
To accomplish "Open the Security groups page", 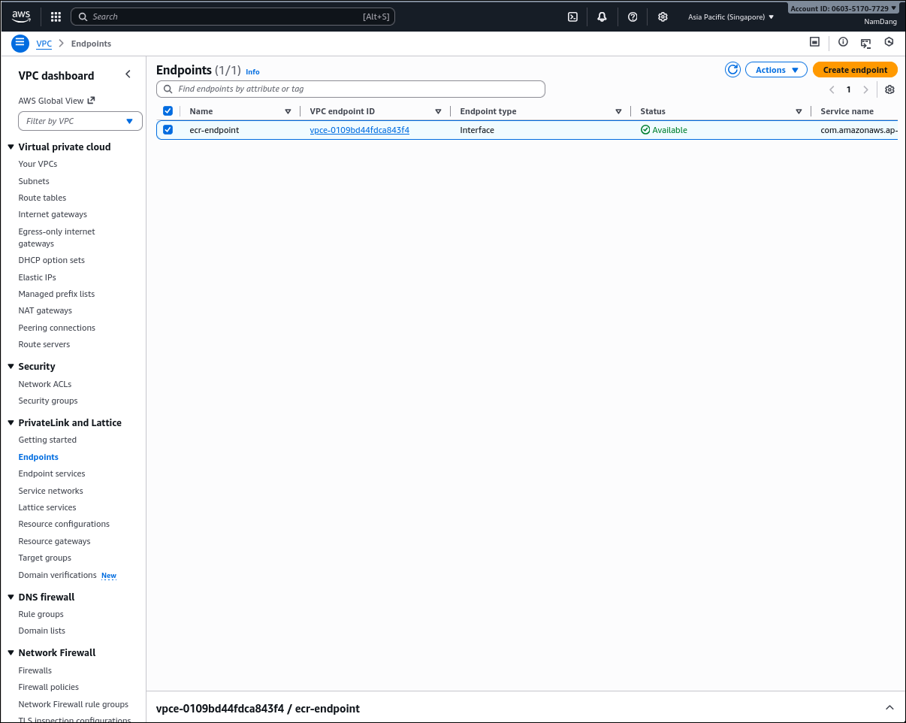I will [47, 400].
